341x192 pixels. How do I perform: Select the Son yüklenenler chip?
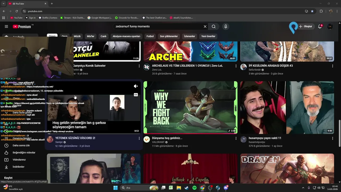pyautogui.click(x=169, y=36)
